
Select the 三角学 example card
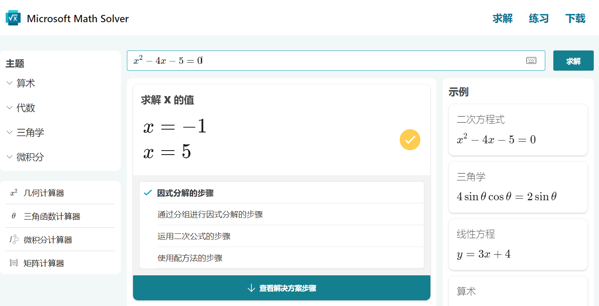(x=518, y=187)
